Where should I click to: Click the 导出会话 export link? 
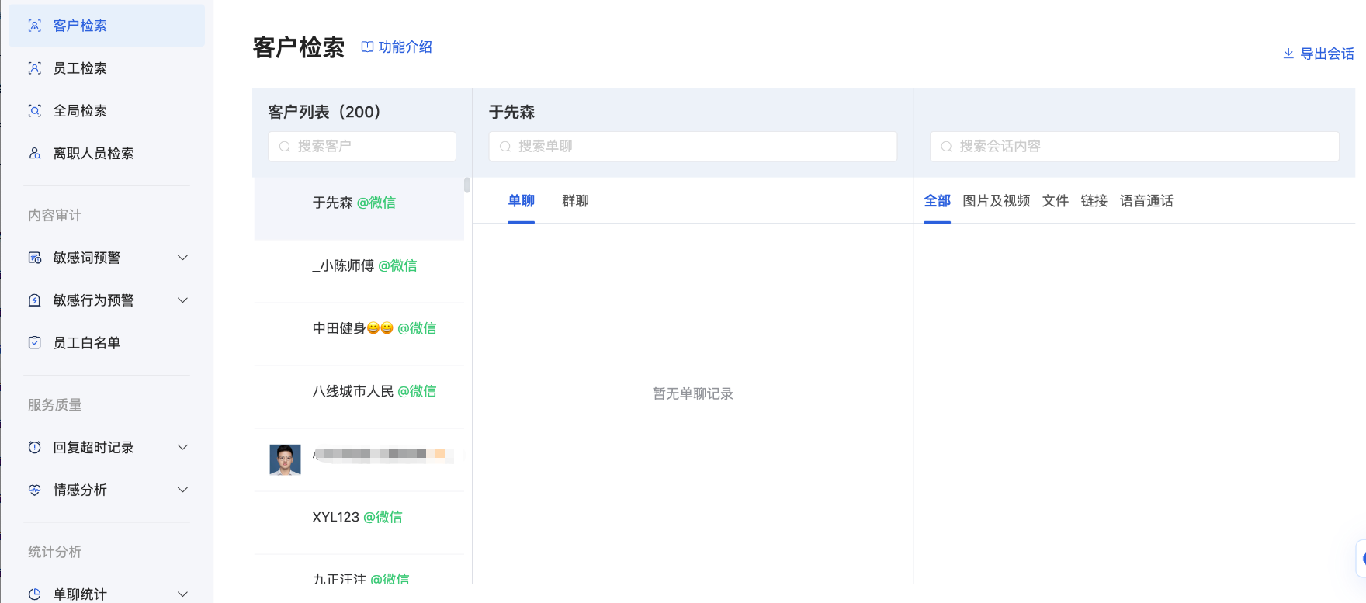1318,54
